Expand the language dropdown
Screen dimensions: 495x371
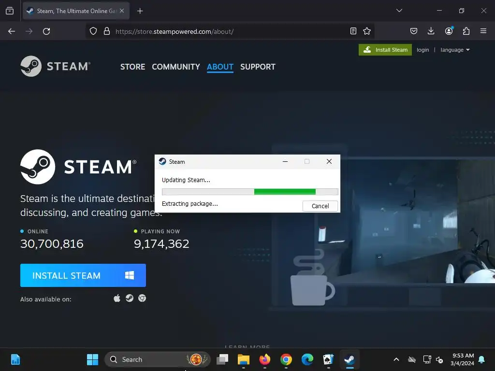tap(455, 50)
